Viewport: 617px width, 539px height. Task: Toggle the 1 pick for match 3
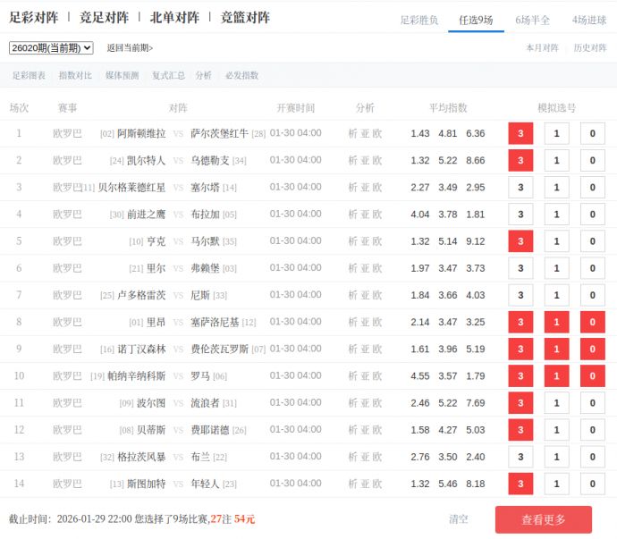coord(556,188)
